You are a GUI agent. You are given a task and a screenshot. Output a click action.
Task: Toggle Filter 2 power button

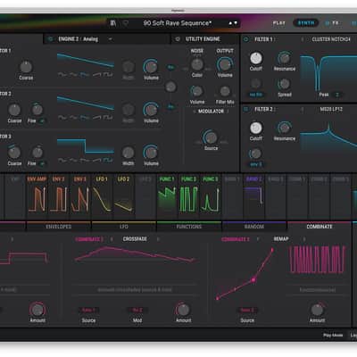click(246, 109)
